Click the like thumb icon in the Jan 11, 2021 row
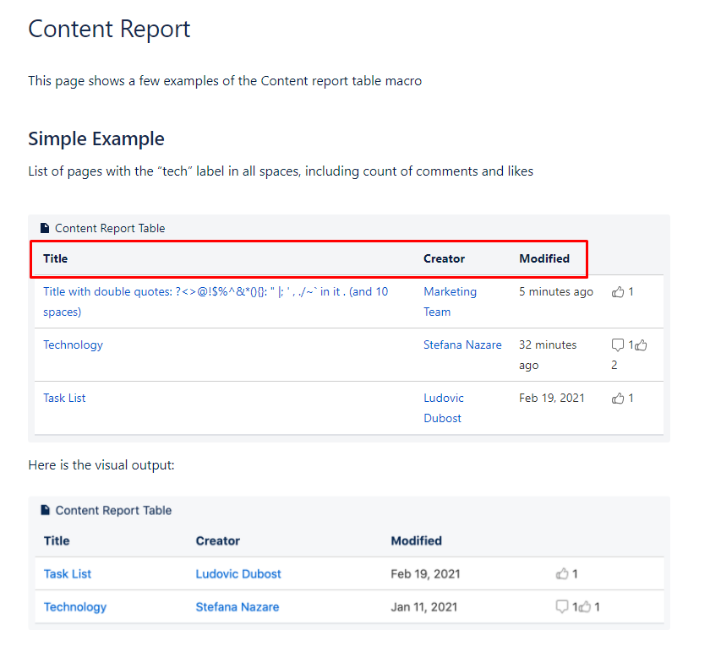 pos(585,606)
